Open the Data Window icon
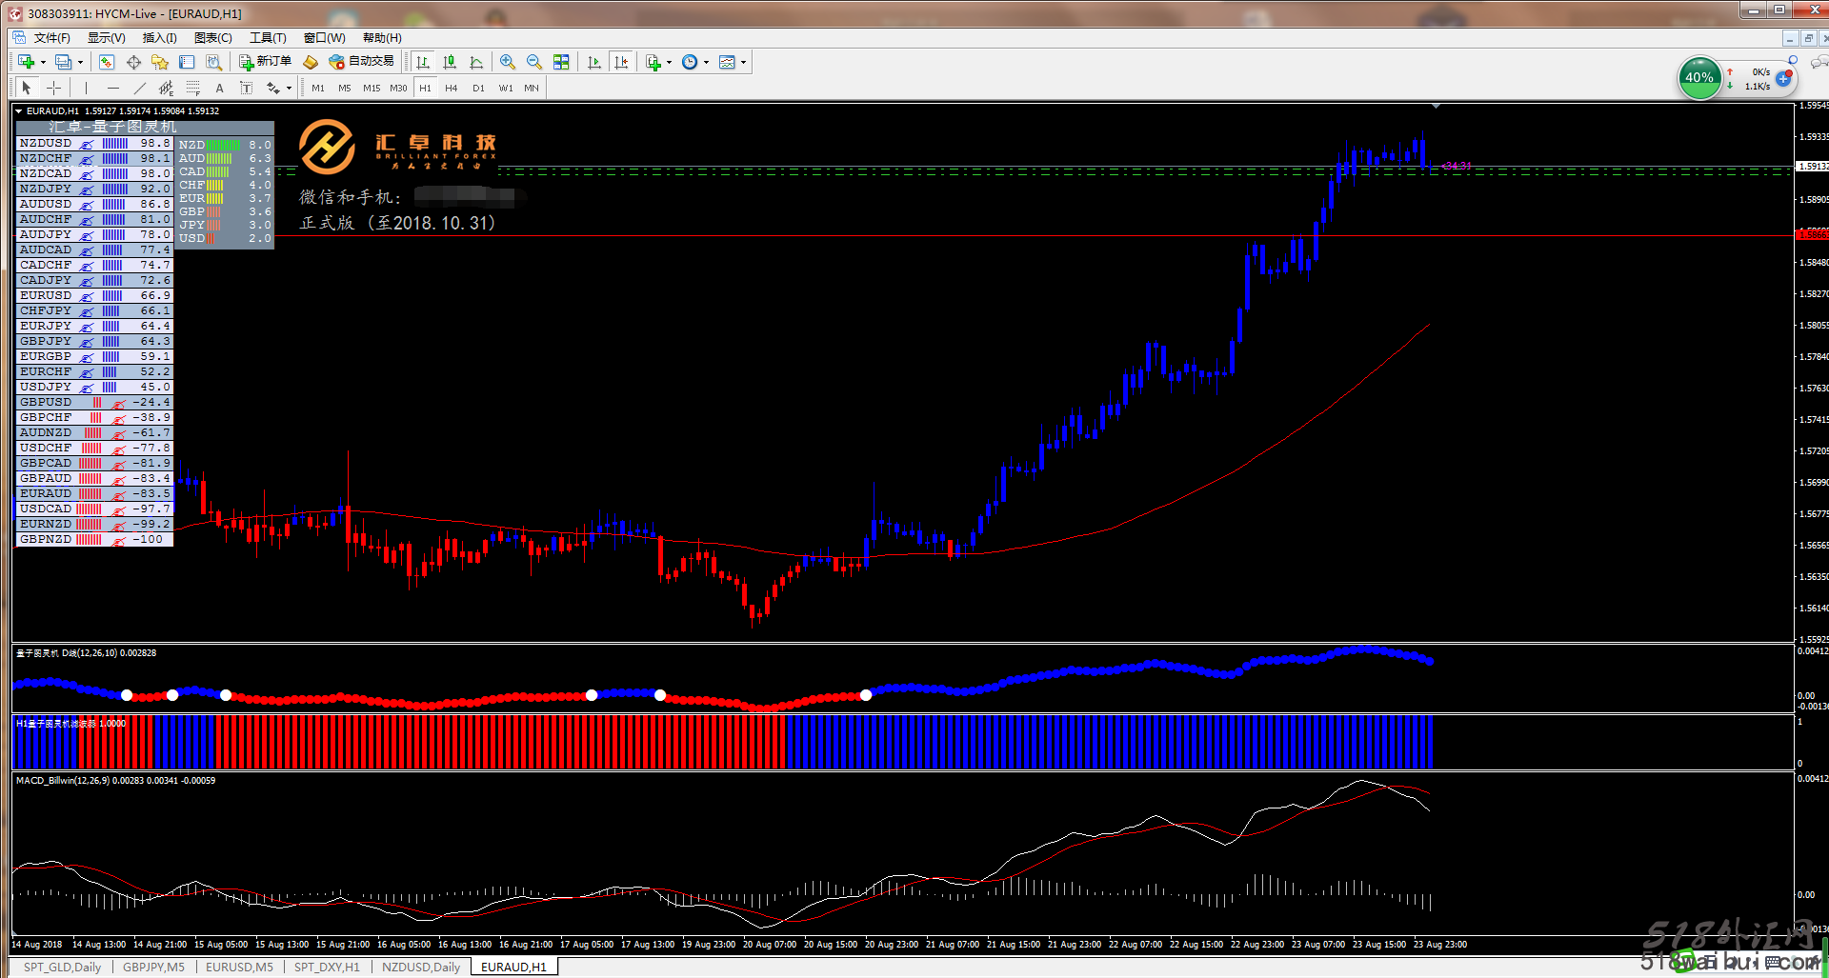1829x978 pixels. pyautogui.click(x=133, y=62)
